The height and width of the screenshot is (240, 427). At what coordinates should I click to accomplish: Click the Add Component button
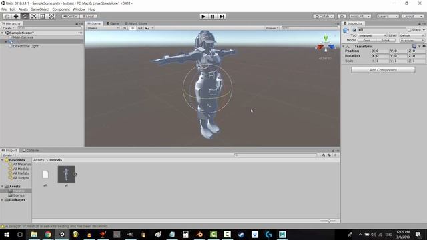pyautogui.click(x=383, y=70)
